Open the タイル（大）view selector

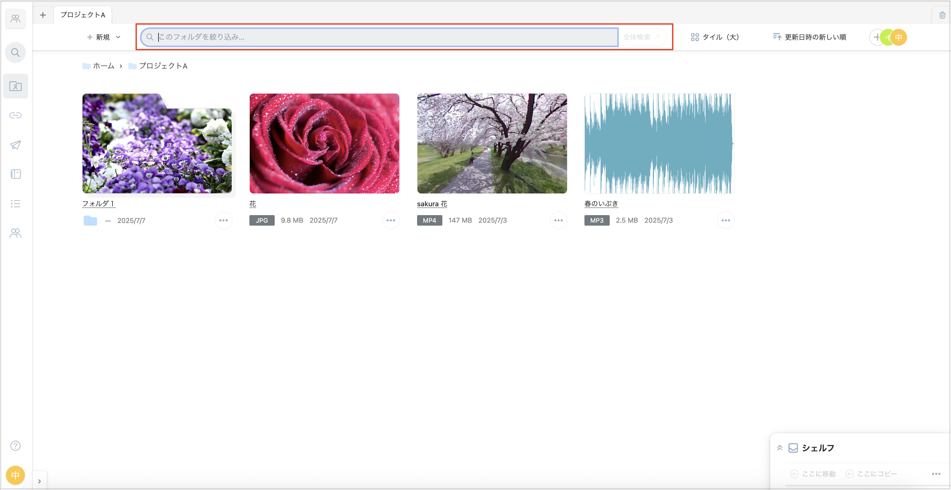[x=714, y=37]
